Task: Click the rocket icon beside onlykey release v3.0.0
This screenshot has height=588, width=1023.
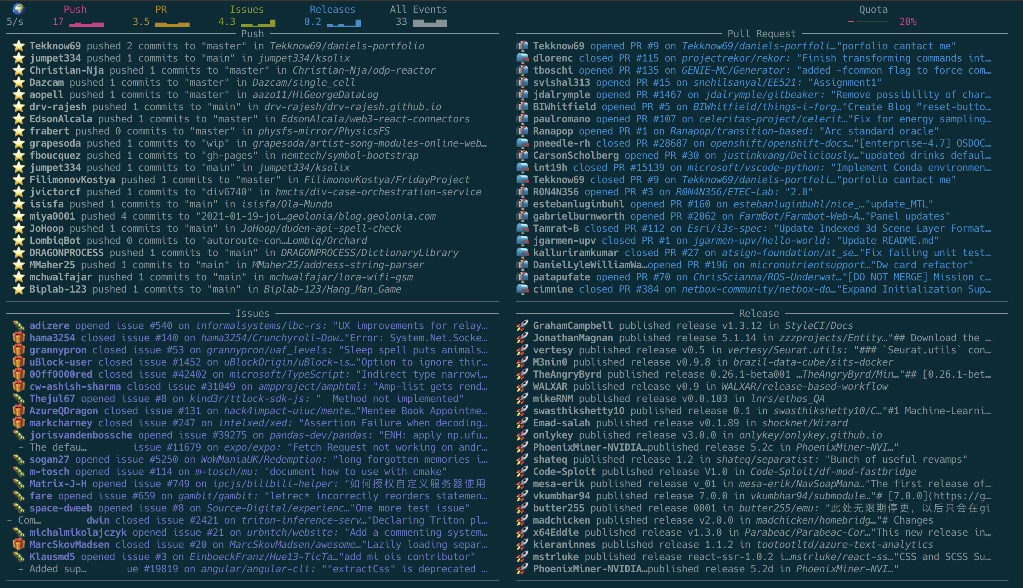Action: [522, 435]
